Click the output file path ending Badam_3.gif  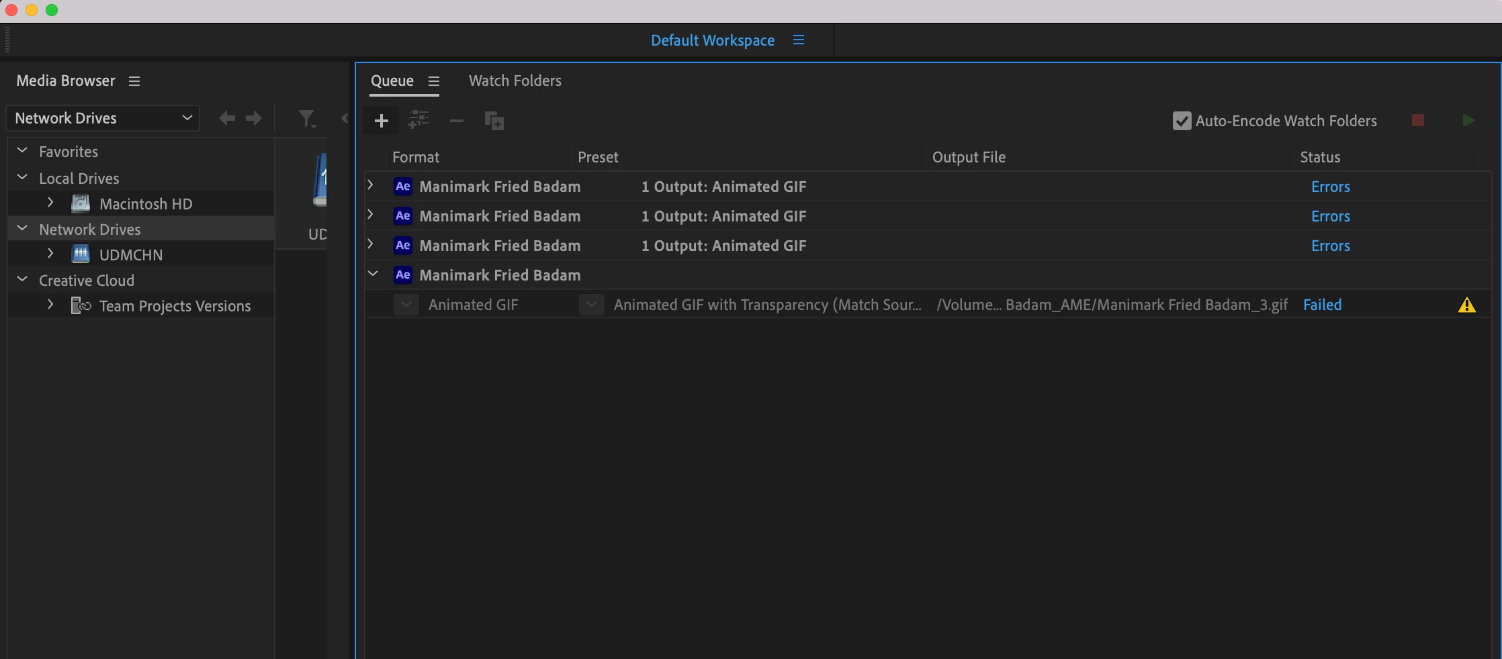(1112, 305)
